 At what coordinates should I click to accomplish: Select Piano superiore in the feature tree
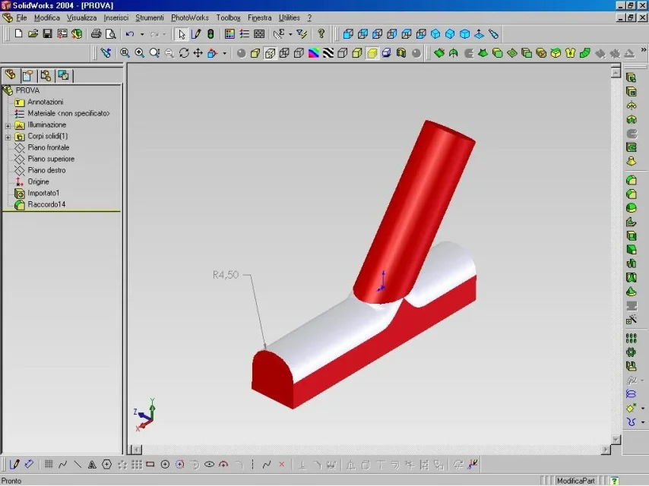[x=51, y=159]
